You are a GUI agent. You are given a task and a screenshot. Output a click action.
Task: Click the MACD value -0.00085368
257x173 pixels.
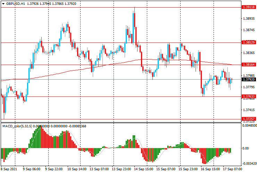click(77, 126)
